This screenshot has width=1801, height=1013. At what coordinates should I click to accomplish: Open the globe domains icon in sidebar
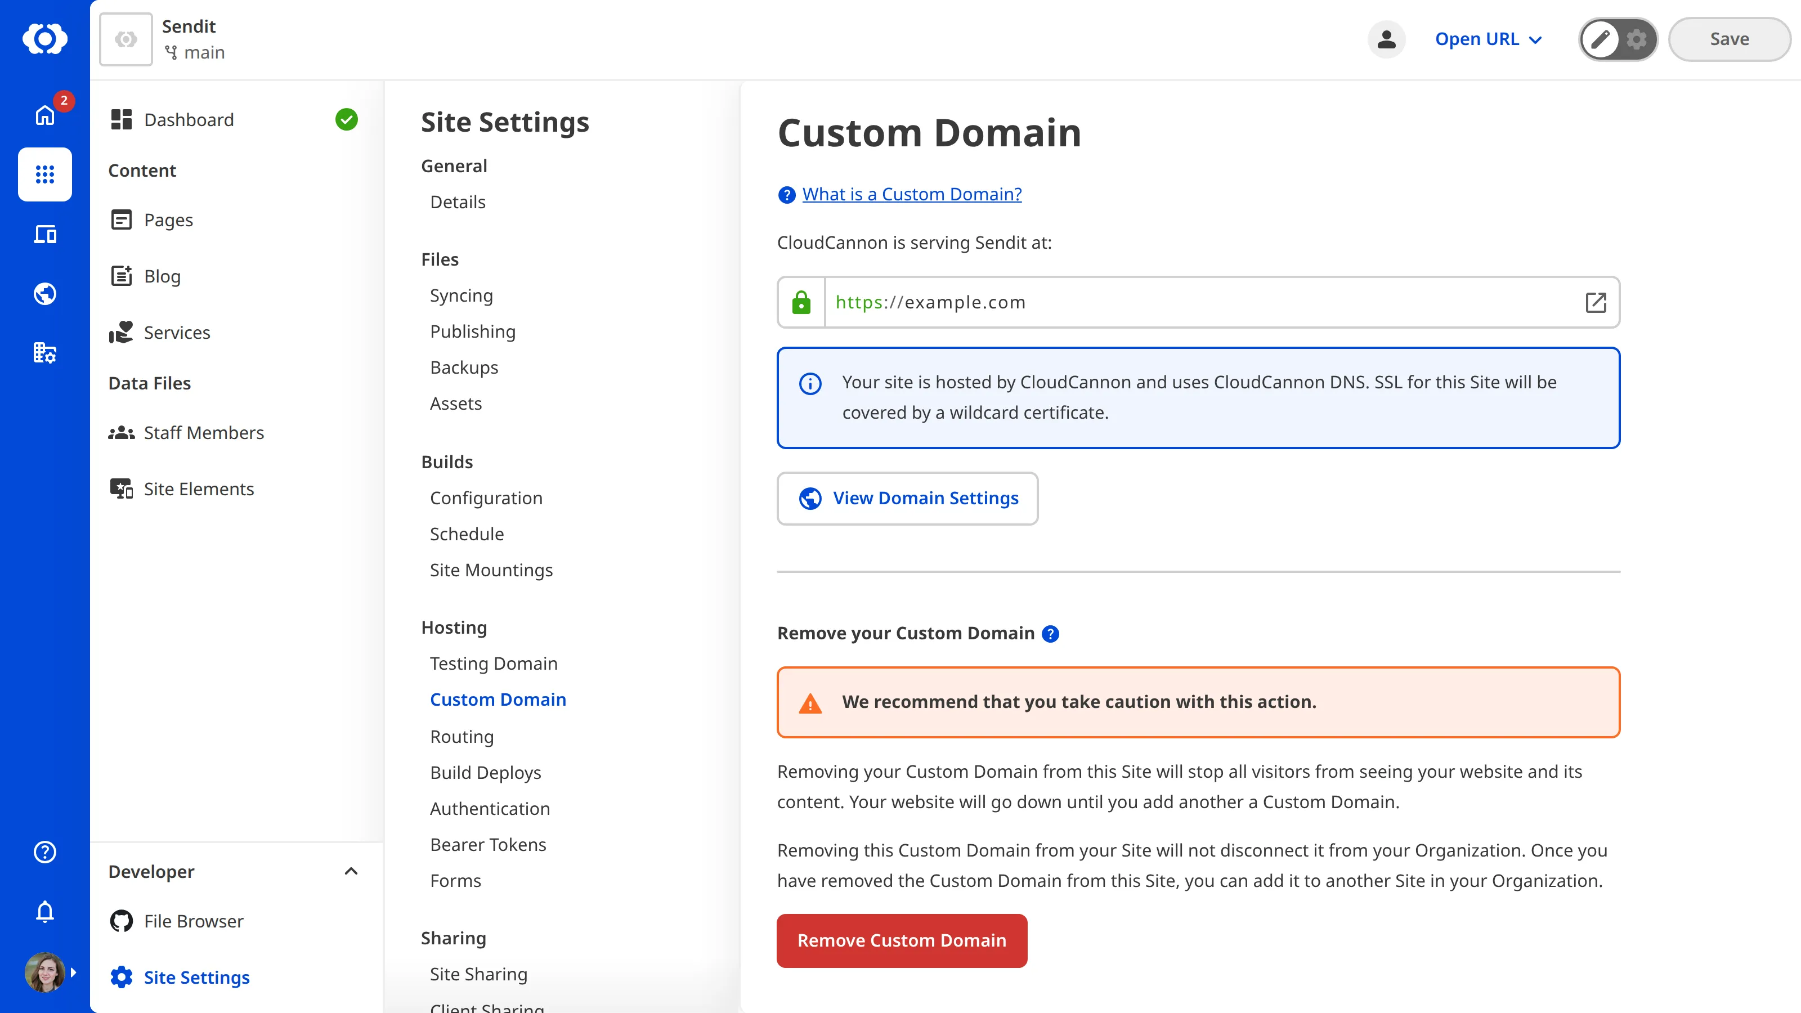click(45, 294)
